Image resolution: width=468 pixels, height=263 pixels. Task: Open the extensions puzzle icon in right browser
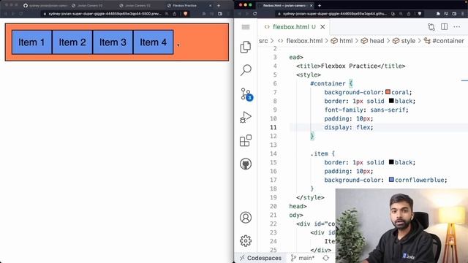coord(438,14)
